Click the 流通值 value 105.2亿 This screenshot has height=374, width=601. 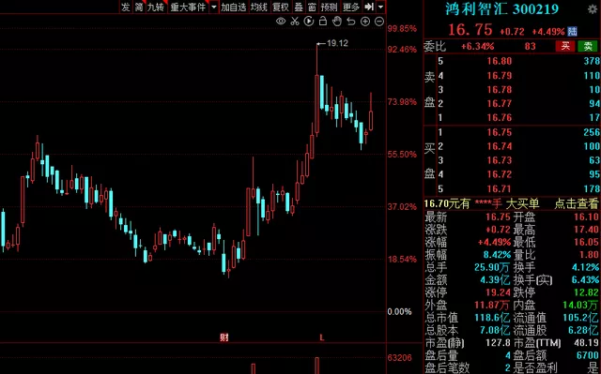coord(580,318)
